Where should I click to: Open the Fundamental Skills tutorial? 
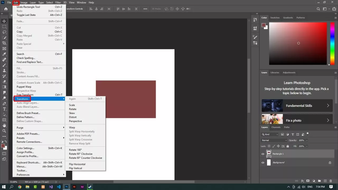click(297, 106)
